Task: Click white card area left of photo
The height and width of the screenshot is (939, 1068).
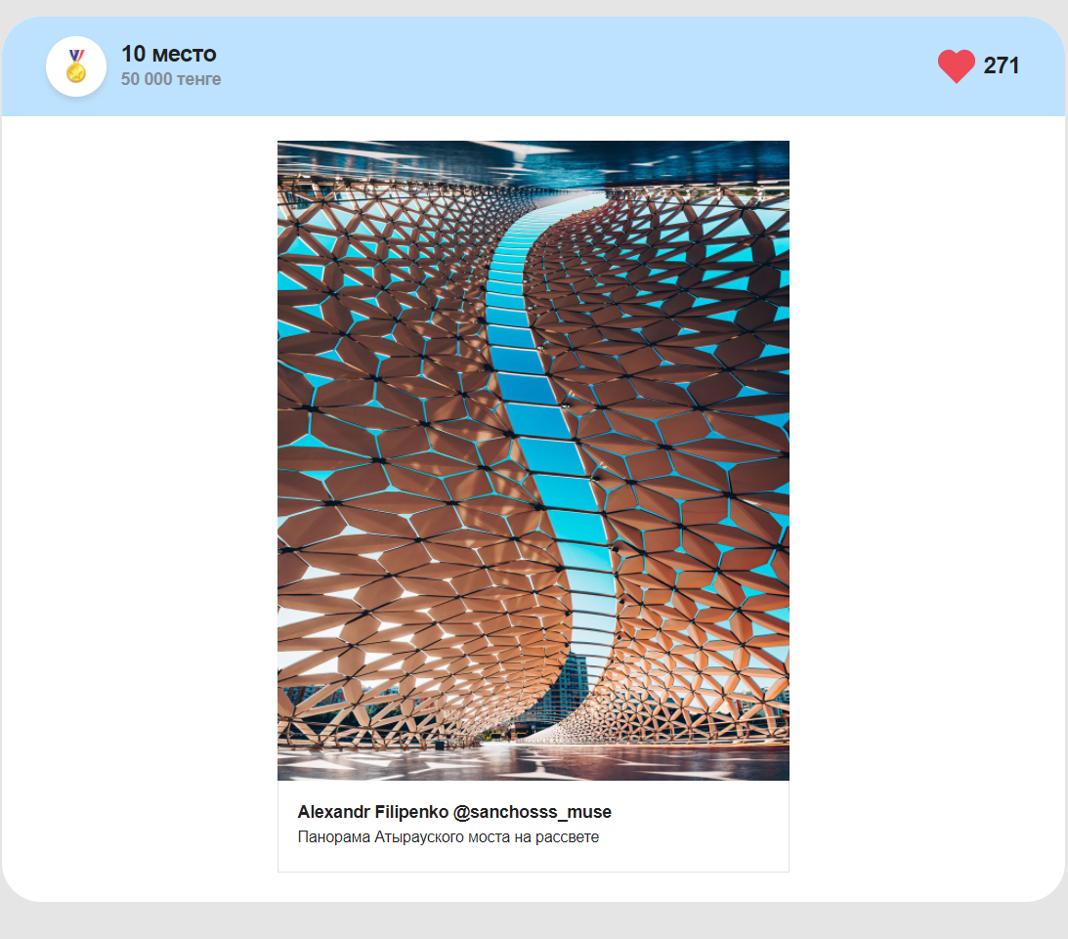Action: [x=140, y=477]
